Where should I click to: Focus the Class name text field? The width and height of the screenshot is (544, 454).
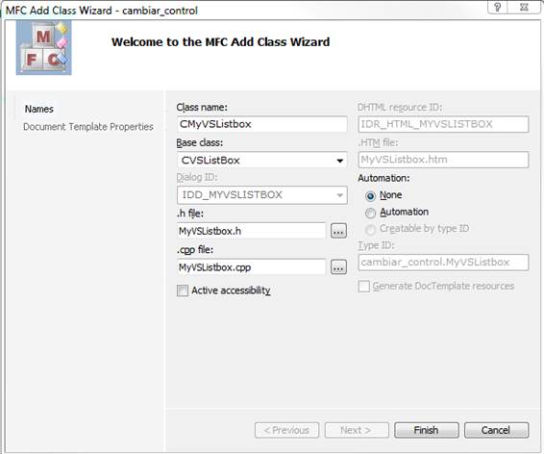coord(262,124)
